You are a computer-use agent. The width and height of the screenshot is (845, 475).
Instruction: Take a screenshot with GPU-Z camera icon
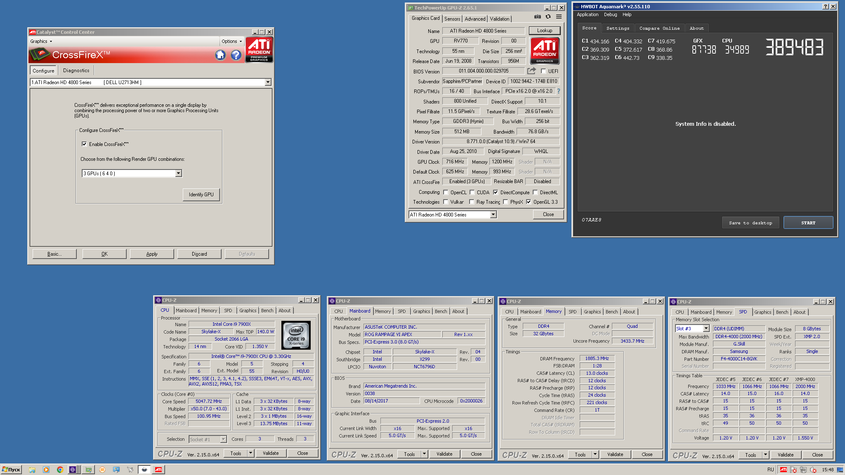[537, 17]
